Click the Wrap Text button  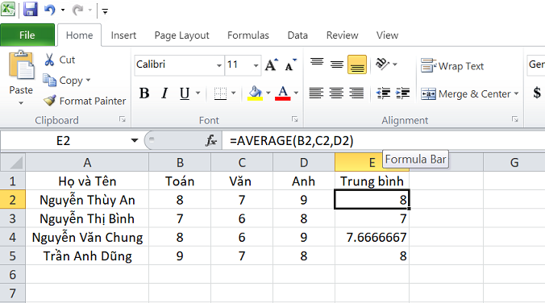point(451,65)
